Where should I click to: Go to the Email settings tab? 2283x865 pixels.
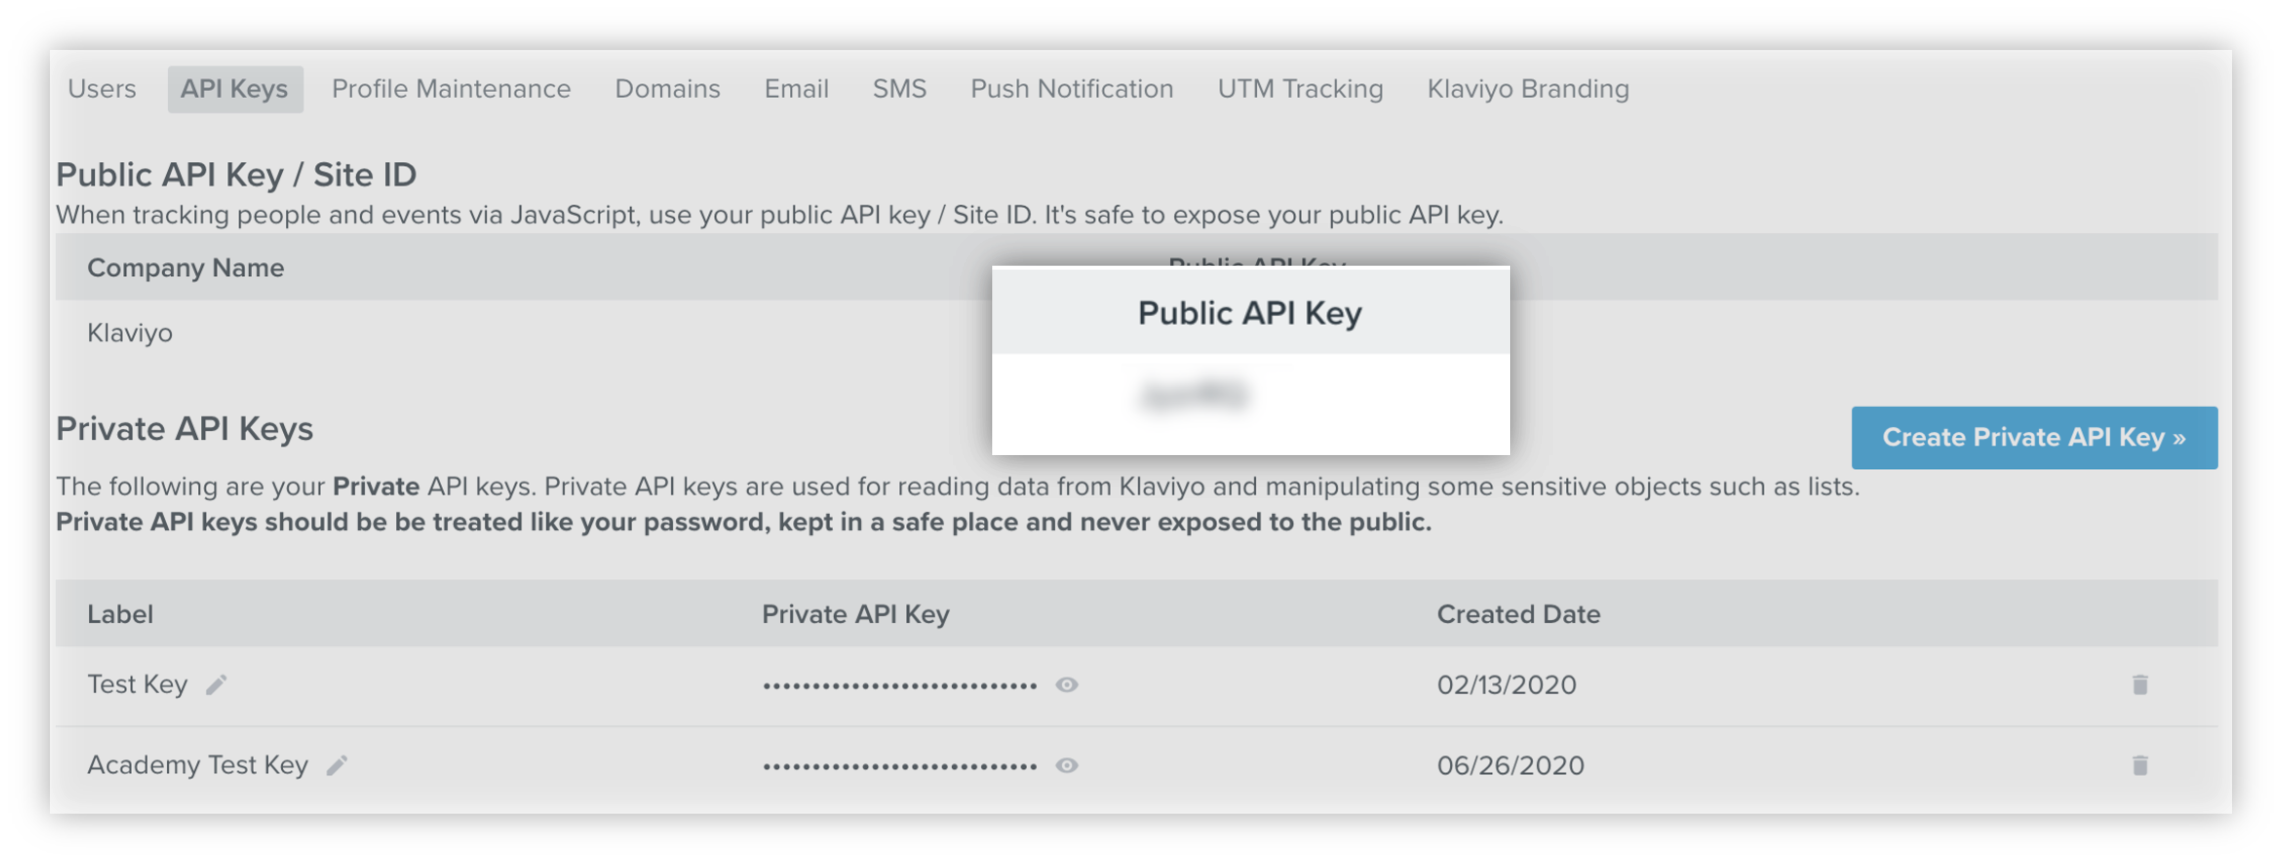(796, 88)
